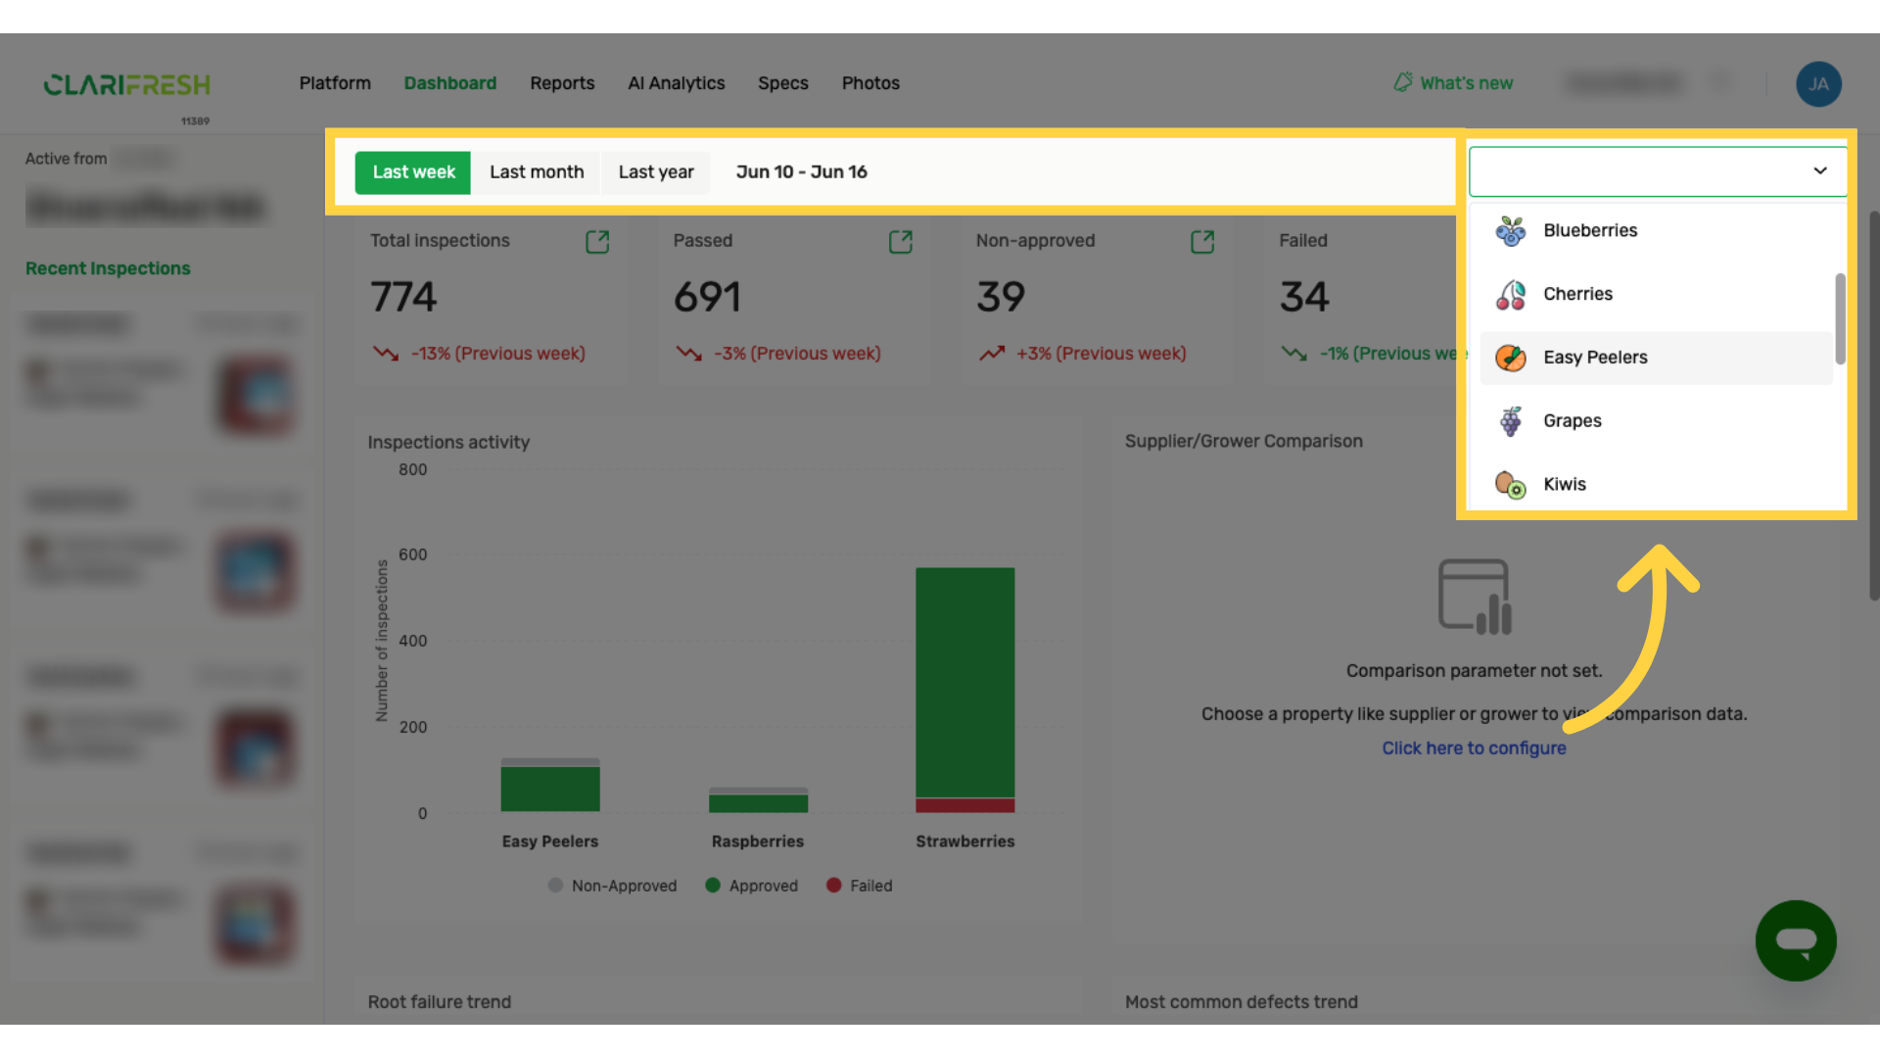Open the Reports section

coord(562,83)
